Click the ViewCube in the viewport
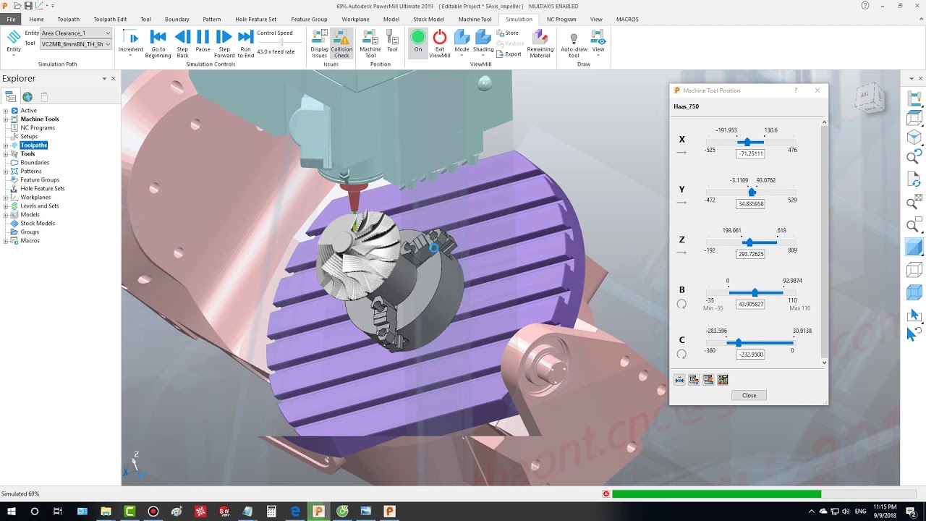 869,98
